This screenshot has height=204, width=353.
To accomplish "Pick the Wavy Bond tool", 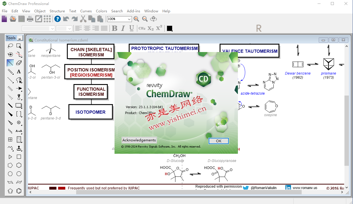I will tap(10, 131).
